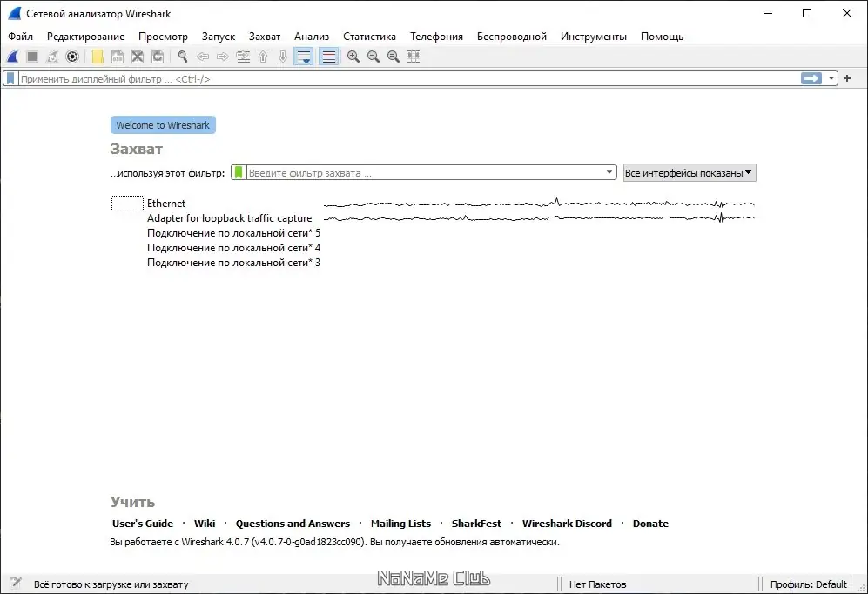Screen dimensions: 868x594
Task: Jump to first packet icon
Action: 263,57
